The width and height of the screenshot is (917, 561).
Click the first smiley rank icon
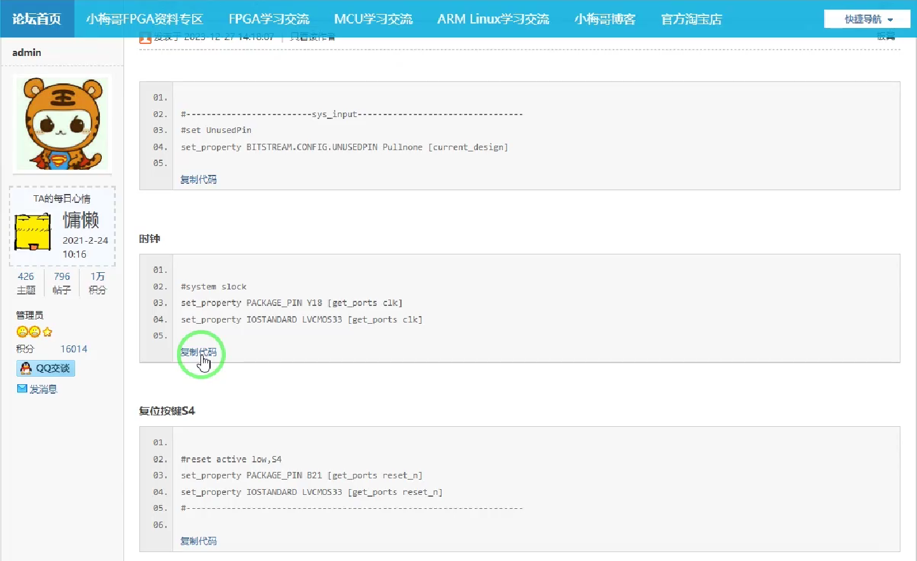coord(22,331)
